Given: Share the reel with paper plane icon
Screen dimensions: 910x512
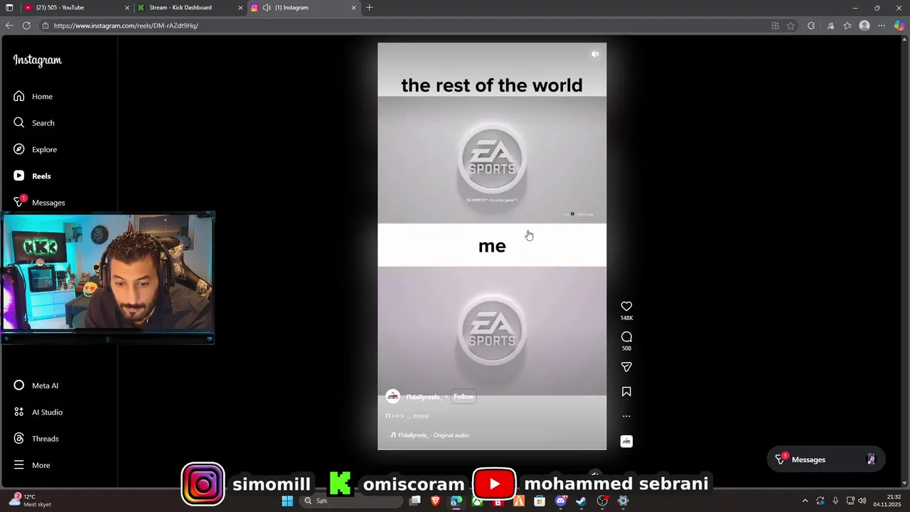Looking at the screenshot, I should point(626,367).
